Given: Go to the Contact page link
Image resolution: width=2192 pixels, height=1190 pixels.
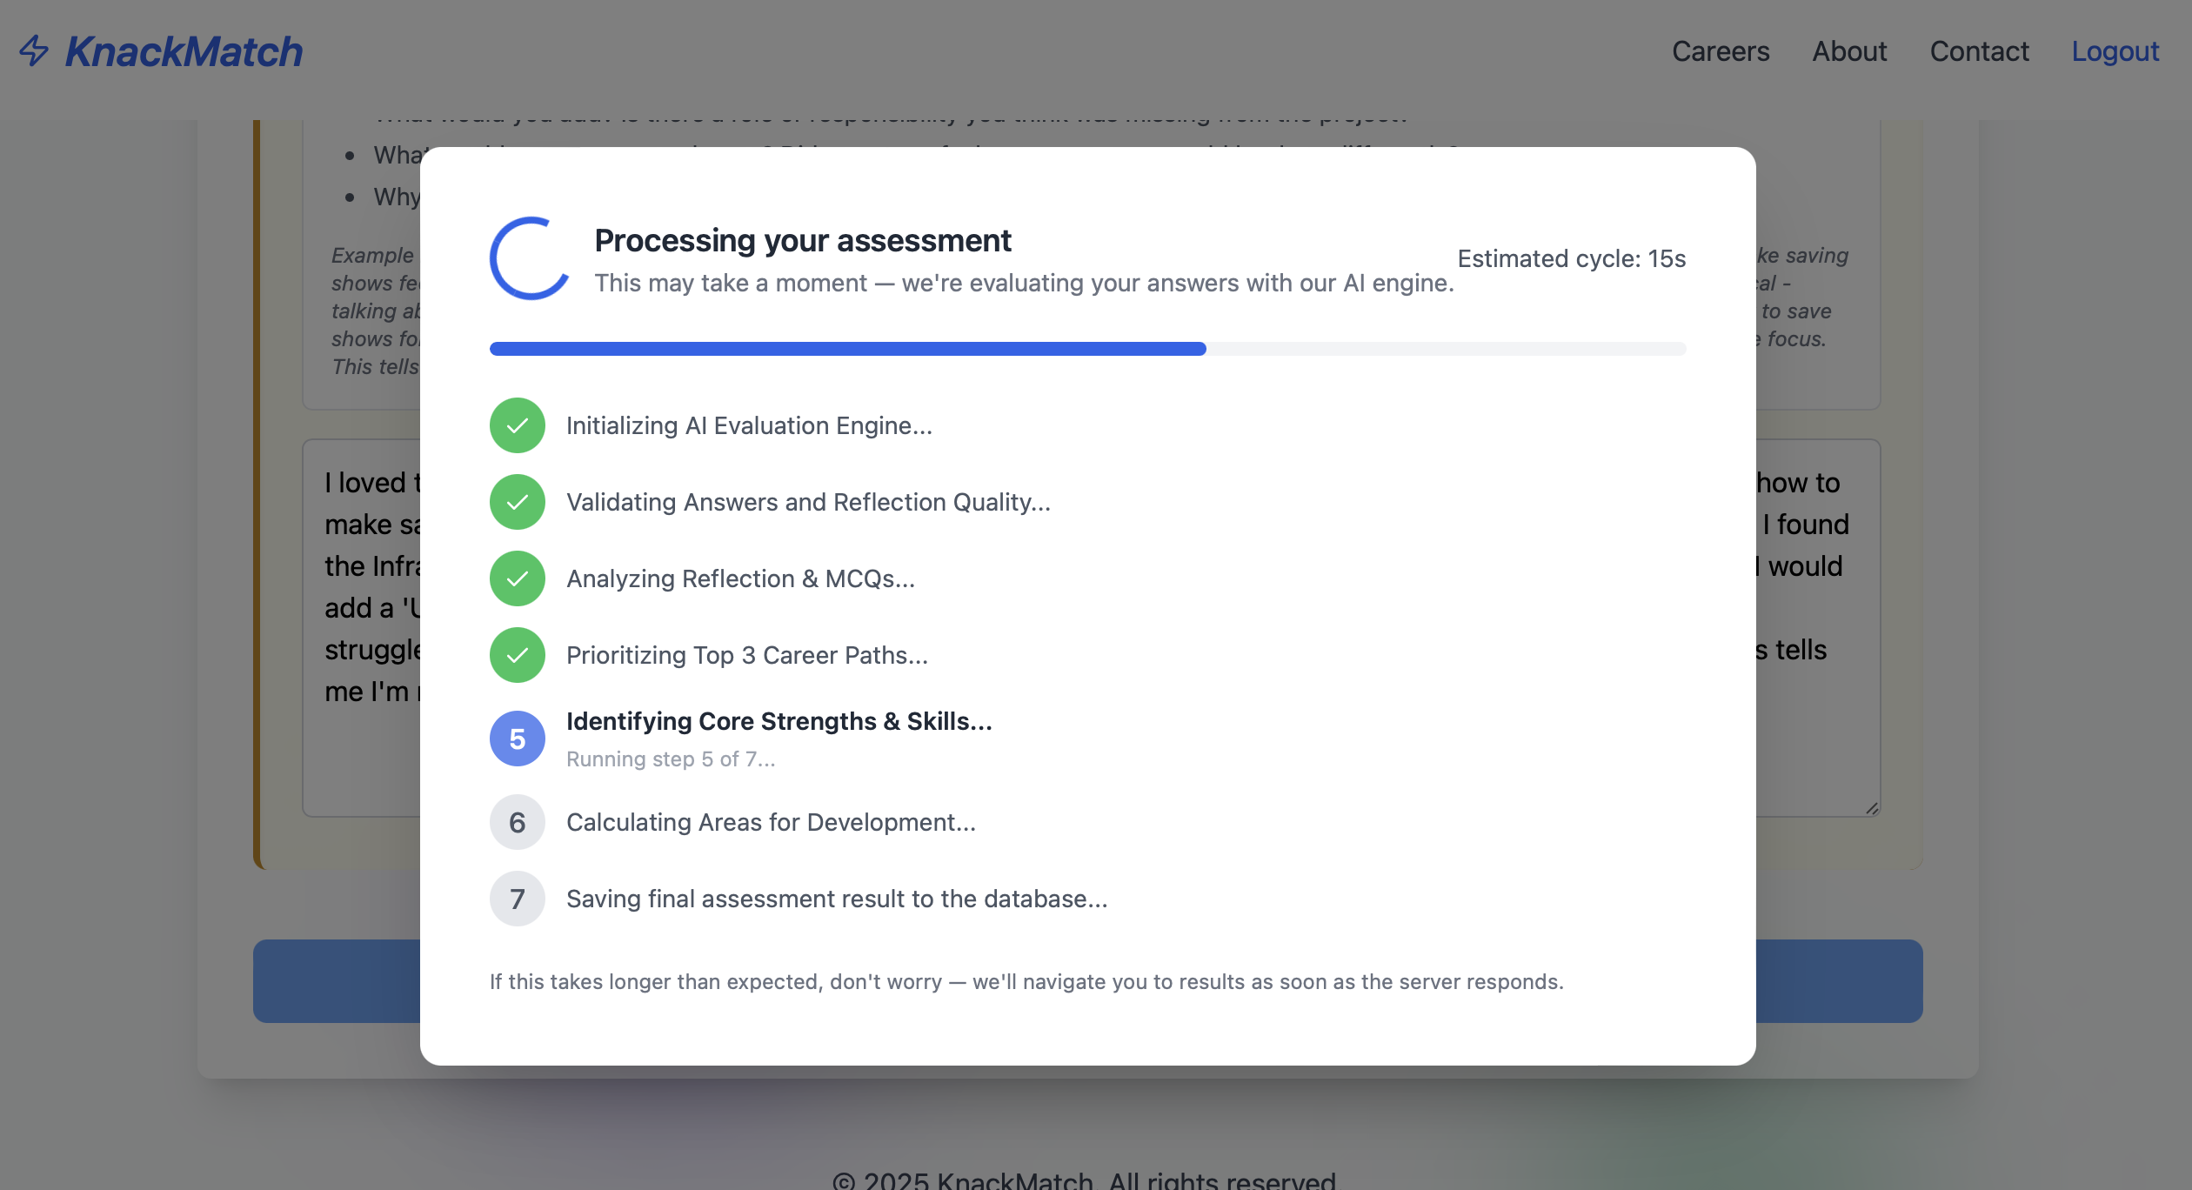Looking at the screenshot, I should (1979, 51).
